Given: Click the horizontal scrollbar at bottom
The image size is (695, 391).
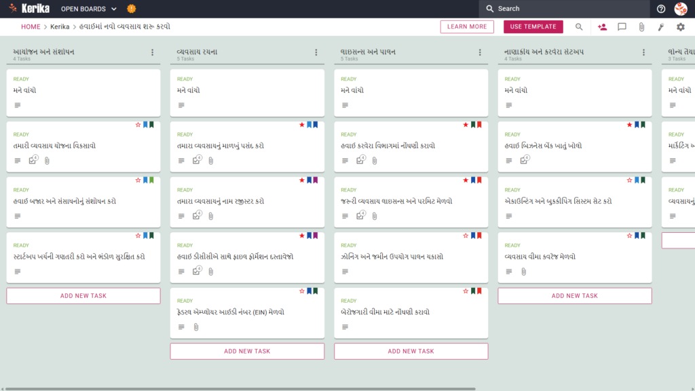Looking at the screenshot, I should point(240,389).
